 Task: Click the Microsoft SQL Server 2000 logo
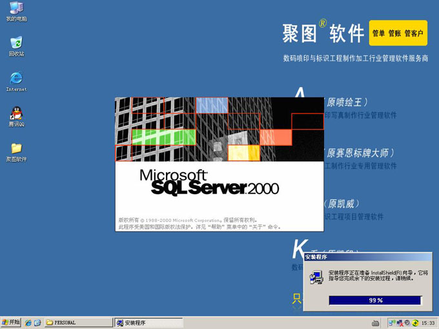click(x=209, y=182)
